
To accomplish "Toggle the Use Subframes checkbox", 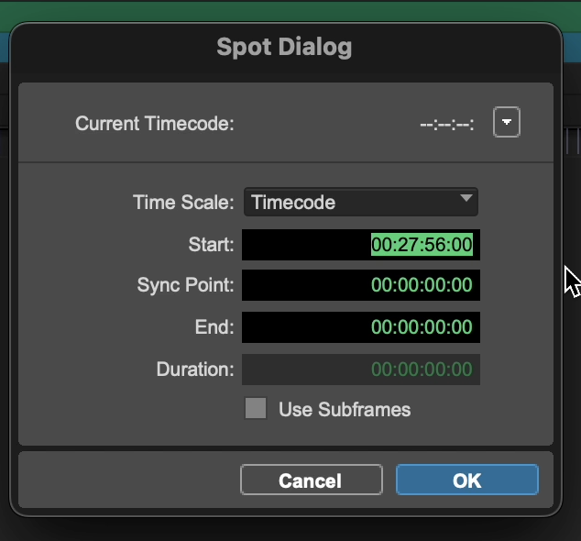I will [x=256, y=409].
